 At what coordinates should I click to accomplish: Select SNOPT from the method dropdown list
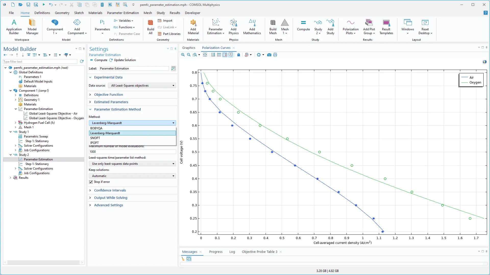(x=95, y=138)
